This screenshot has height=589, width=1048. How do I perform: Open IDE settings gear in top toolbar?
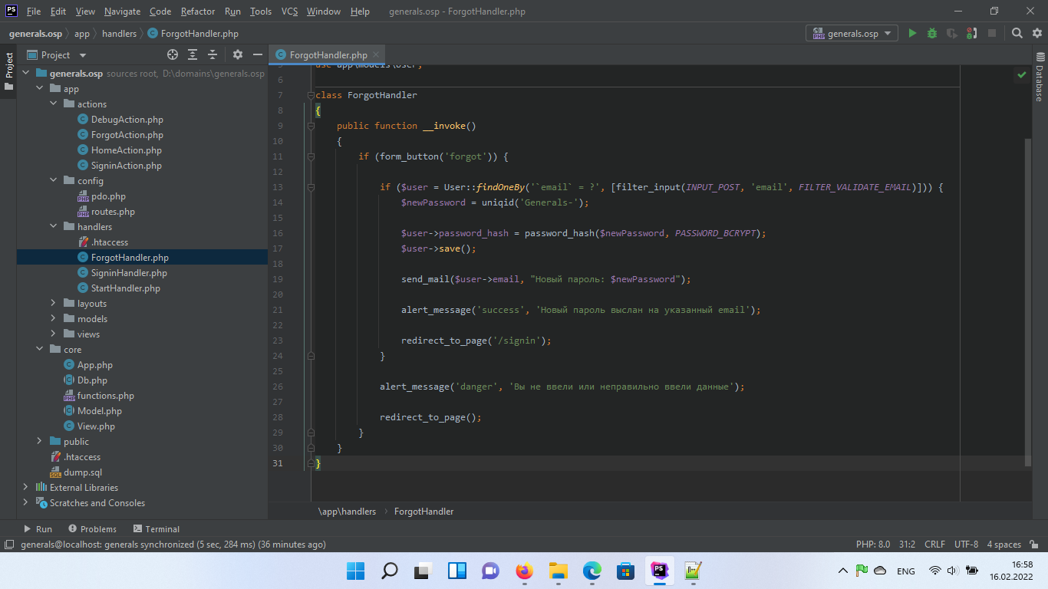pyautogui.click(x=1036, y=33)
